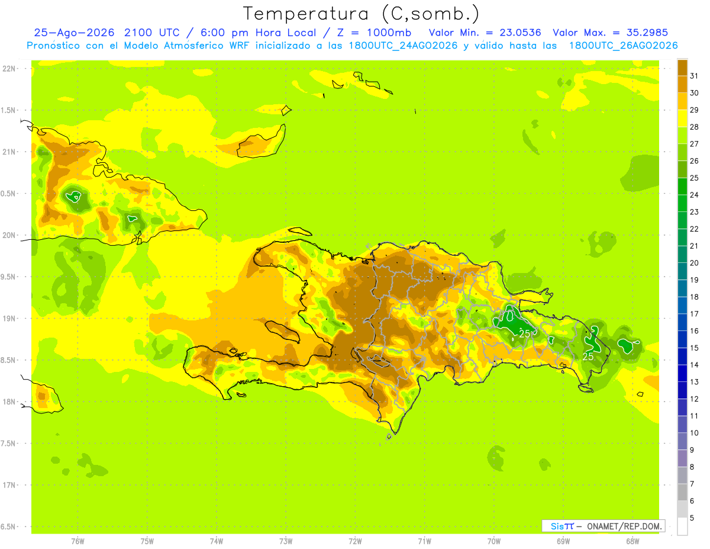Click the 1.5N latitude axis label
Viewport: 710px width, 549px height.
(9, 110)
